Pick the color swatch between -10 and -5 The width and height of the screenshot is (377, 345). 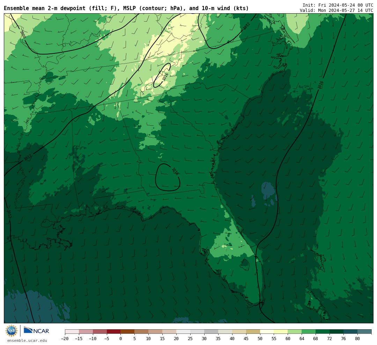pos(100,332)
